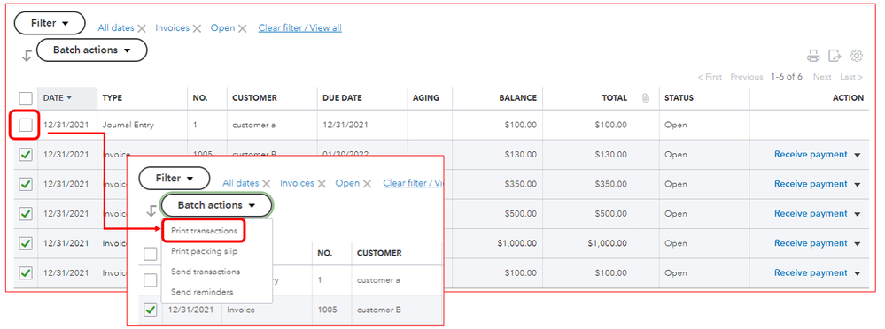Screen dimensions: 885x329
Task: Click the 1-6 of 6 pagination text
Action: tap(787, 77)
